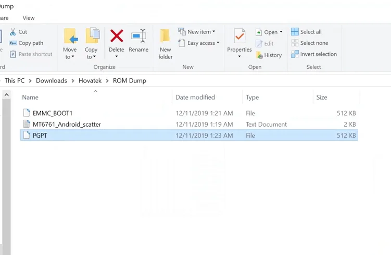Click the 12/11/2019 1:21 AM date cell
The height and width of the screenshot is (255, 391).
204,113
